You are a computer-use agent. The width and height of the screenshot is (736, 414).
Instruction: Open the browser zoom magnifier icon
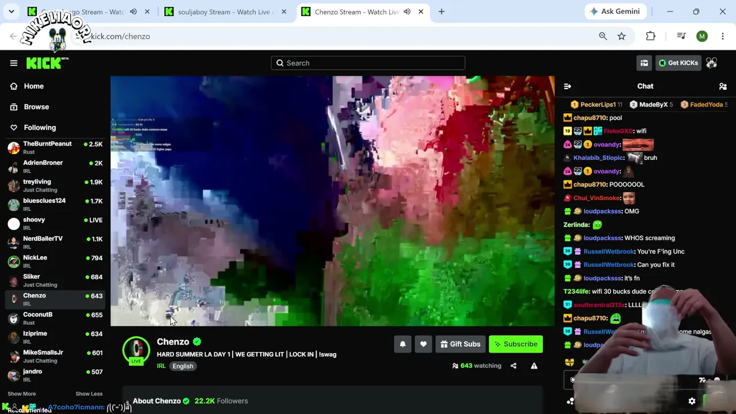point(603,36)
